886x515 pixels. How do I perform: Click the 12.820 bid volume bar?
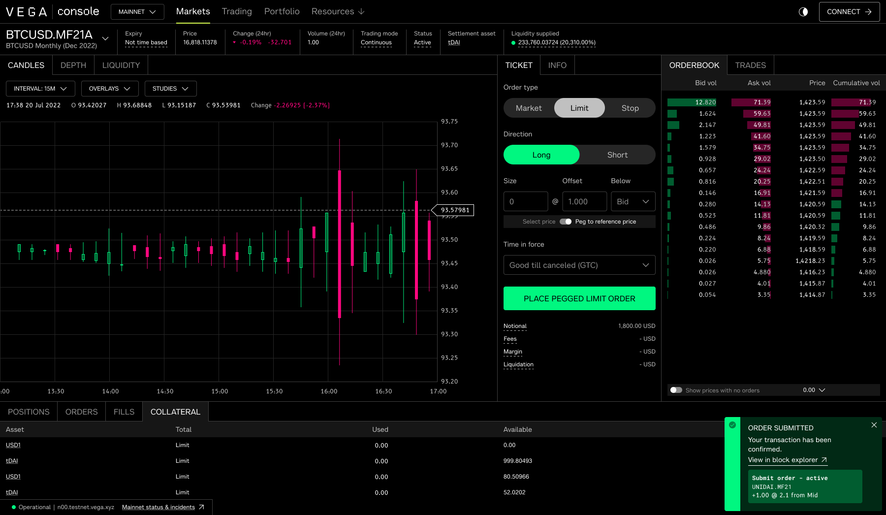692,102
